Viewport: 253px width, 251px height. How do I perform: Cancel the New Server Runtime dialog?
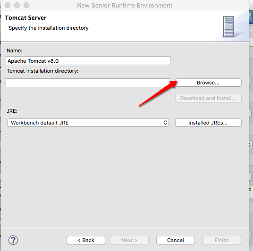[176, 240]
